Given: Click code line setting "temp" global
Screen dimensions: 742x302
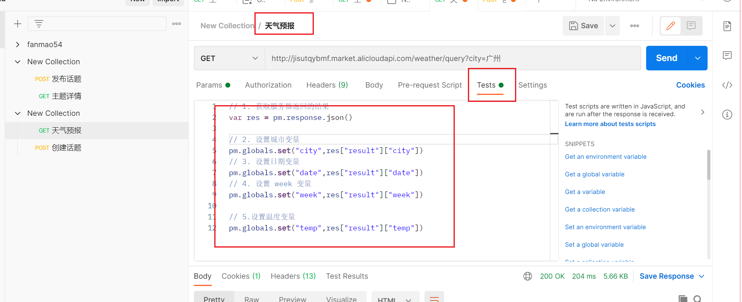Looking at the screenshot, I should click(326, 228).
